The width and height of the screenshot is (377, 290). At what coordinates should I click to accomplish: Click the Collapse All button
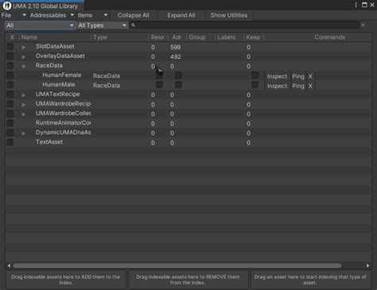(x=134, y=15)
